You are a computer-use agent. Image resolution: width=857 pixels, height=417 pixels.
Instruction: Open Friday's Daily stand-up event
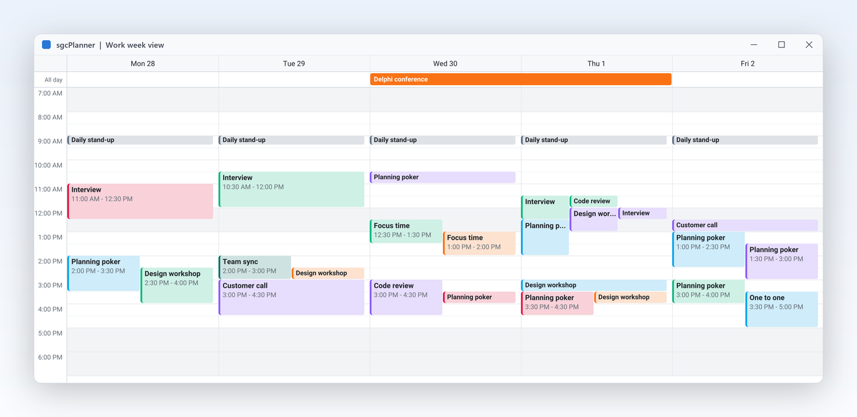(x=745, y=140)
